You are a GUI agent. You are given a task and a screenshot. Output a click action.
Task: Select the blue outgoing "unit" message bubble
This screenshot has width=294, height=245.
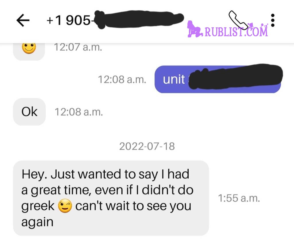[218, 79]
